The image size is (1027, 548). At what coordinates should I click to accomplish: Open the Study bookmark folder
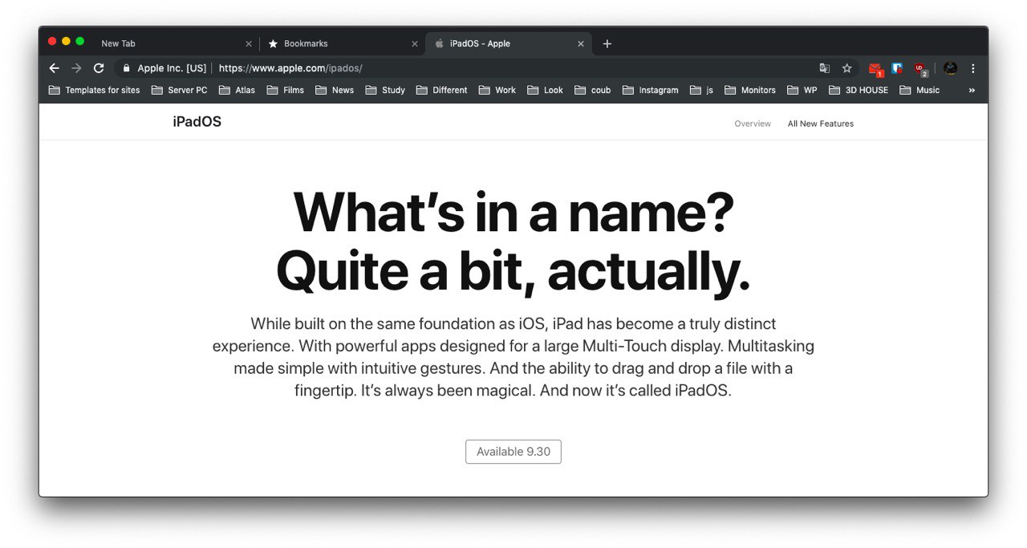pyautogui.click(x=385, y=90)
